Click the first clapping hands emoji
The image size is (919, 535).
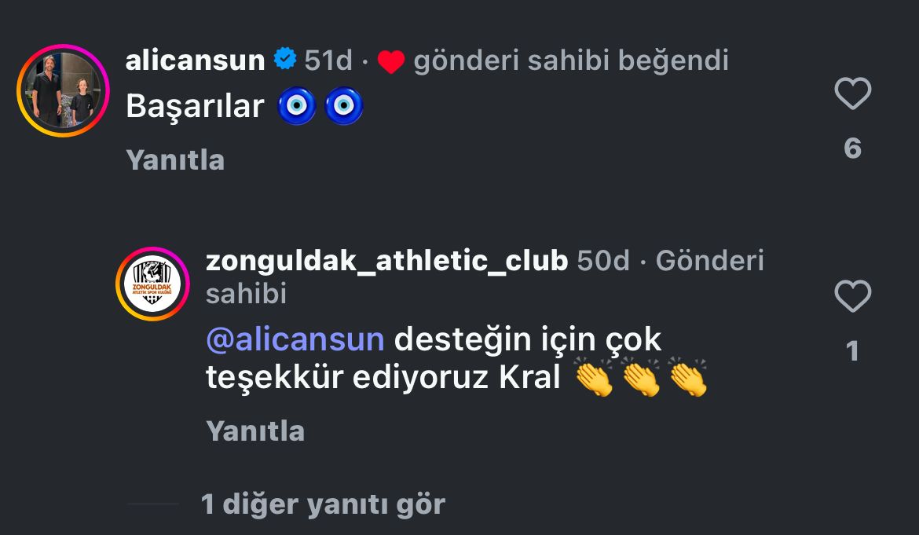594,377
